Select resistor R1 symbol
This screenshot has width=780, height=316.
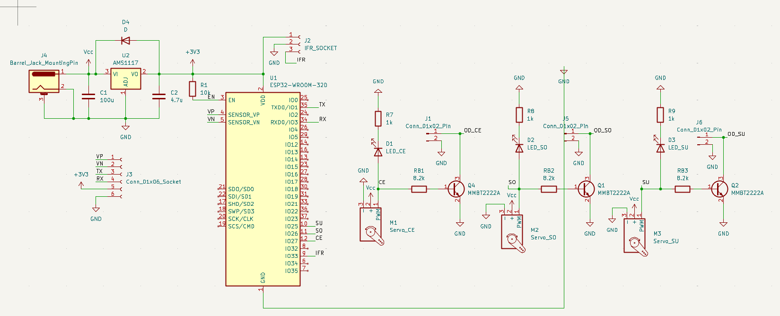[x=193, y=89]
